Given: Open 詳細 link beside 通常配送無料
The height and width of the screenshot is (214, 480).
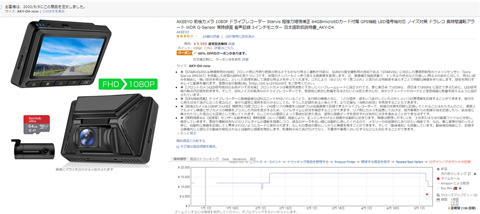Looking at the screenshot, I should pyautogui.click(x=232, y=44).
